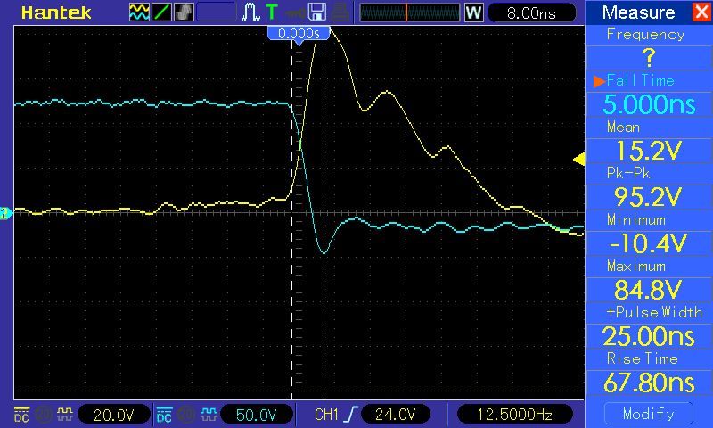
Task: Select the Mean measurement label
Action: coord(623,127)
